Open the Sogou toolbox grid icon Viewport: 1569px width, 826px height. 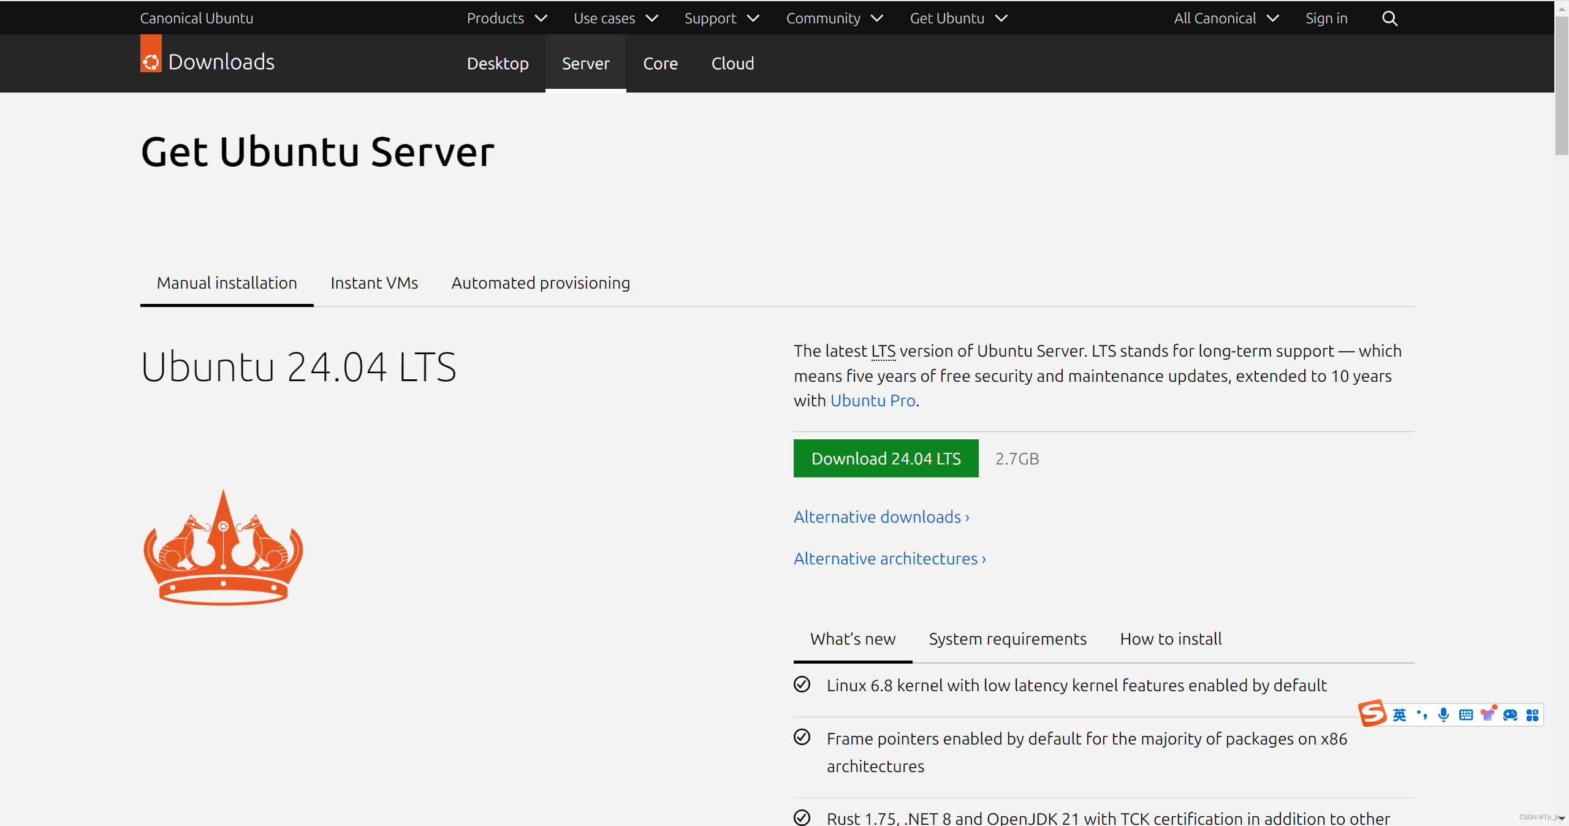click(x=1532, y=714)
